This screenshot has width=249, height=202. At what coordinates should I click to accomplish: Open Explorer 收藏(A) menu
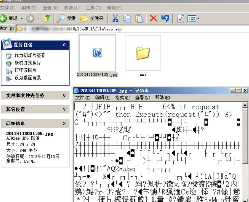71,8
